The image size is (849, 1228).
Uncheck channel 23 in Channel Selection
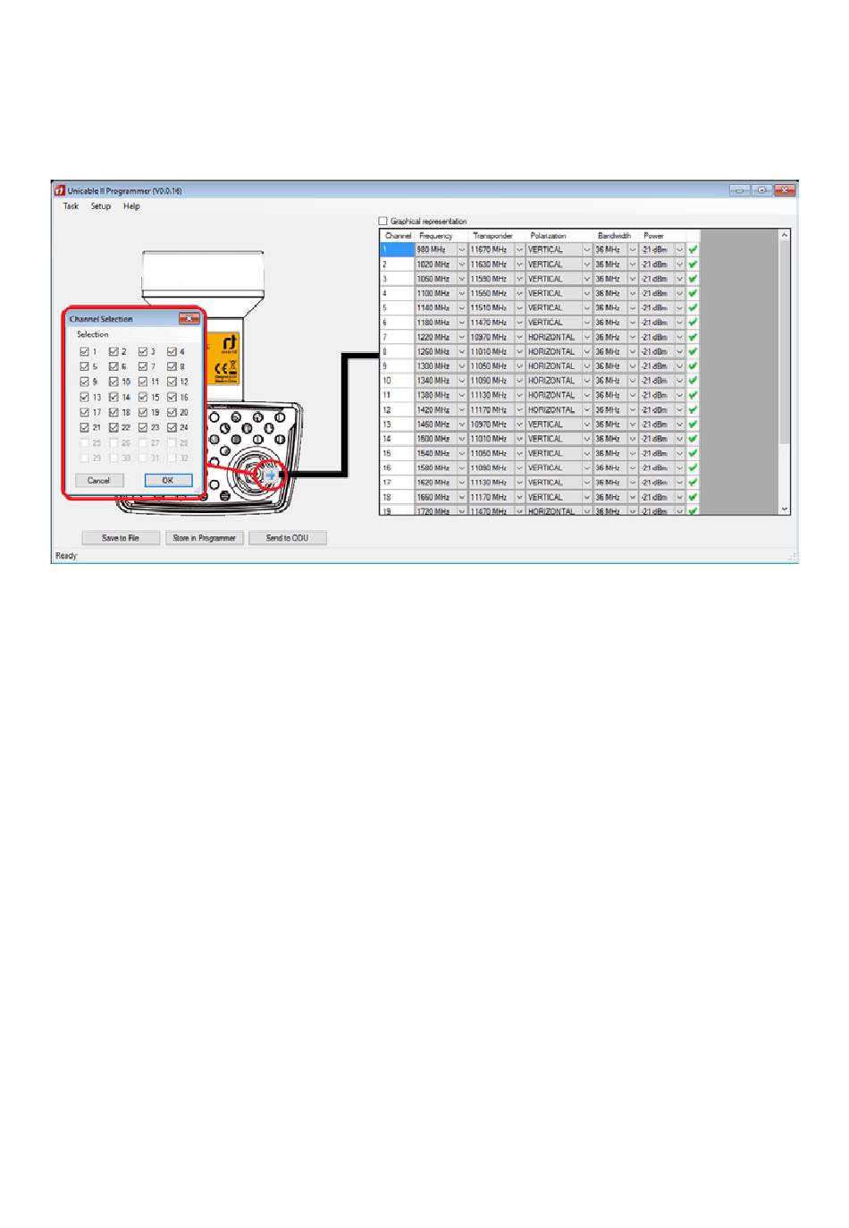click(x=143, y=427)
